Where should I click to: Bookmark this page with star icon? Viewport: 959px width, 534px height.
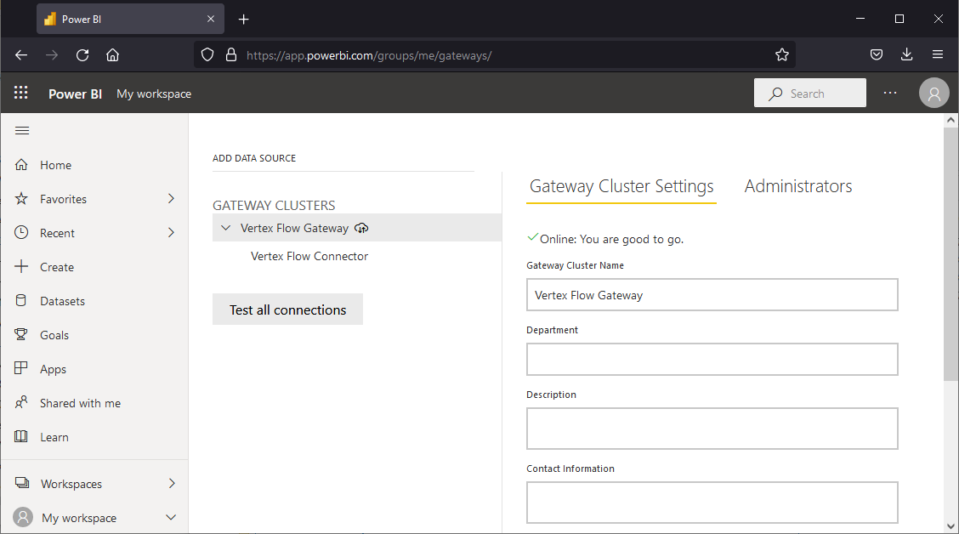point(781,55)
